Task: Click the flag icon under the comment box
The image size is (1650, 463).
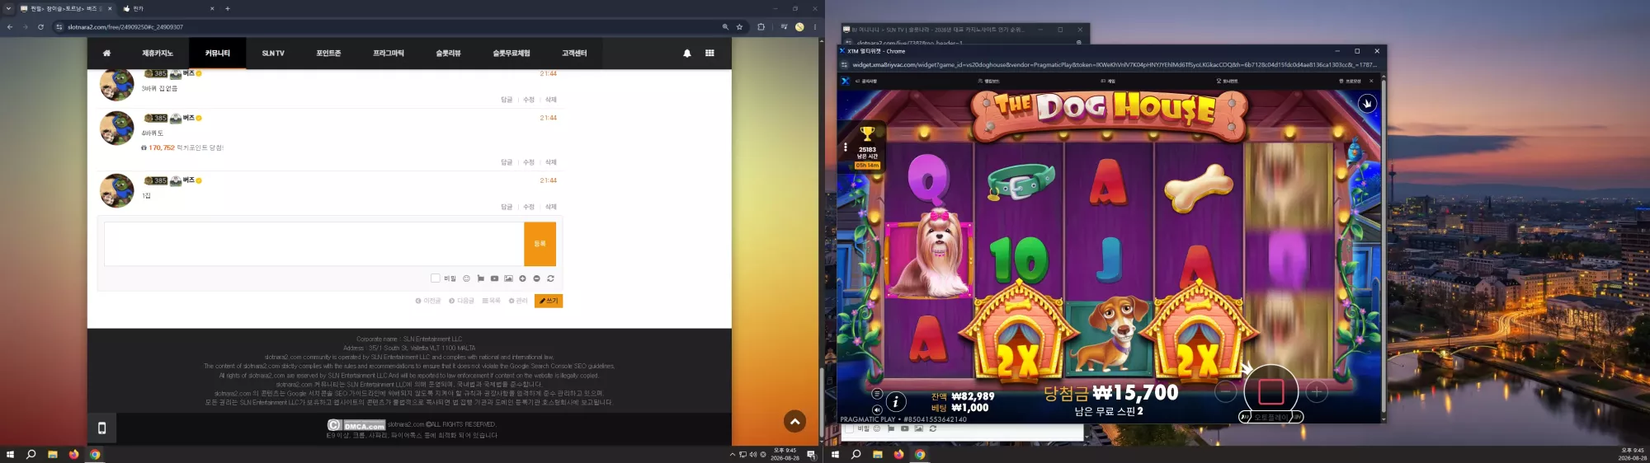Action: pyautogui.click(x=480, y=278)
